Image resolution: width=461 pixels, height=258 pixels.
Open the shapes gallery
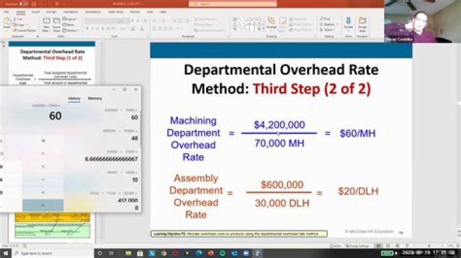[x=248, y=24]
